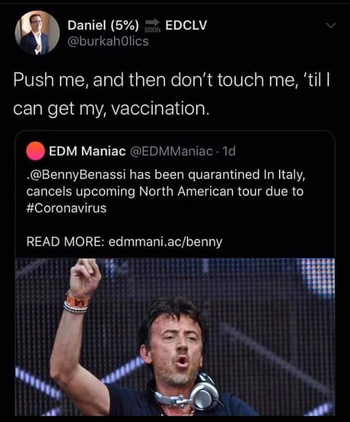
Task: Open Daniel's profile picture
Action: [35, 34]
